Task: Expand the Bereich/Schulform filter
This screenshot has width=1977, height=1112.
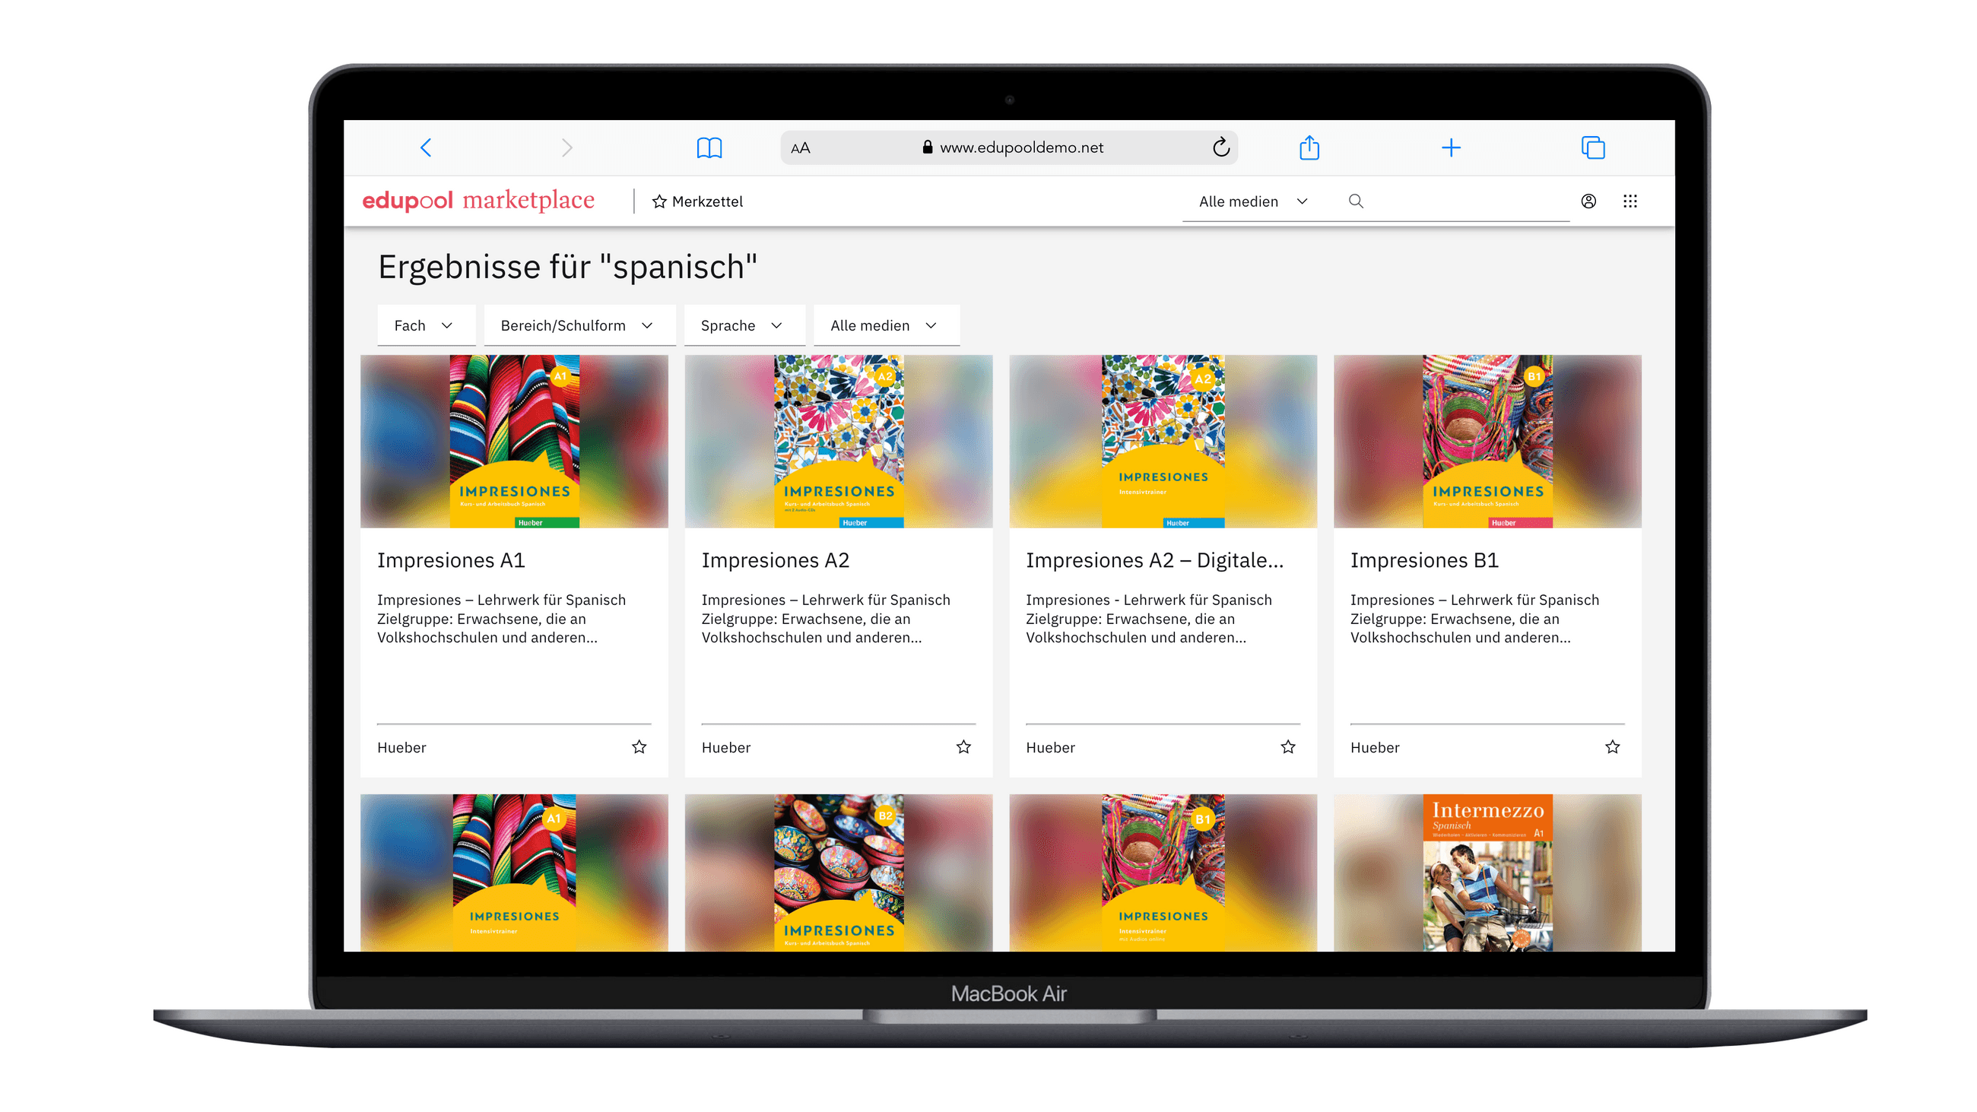Action: pyautogui.click(x=579, y=325)
